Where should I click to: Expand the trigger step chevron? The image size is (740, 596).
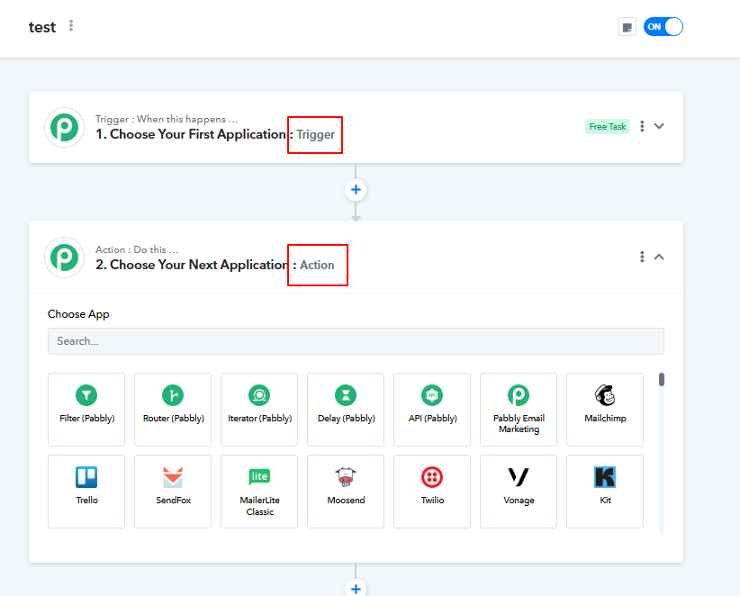659,126
